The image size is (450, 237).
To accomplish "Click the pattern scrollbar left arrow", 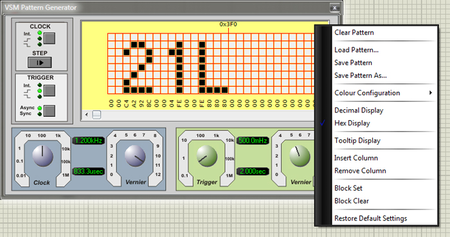I will tap(87, 114).
